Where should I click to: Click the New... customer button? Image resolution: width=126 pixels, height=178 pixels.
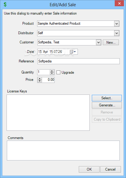click(111, 42)
